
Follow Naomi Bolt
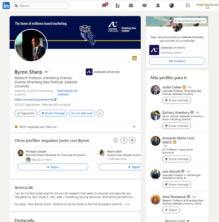120,167
